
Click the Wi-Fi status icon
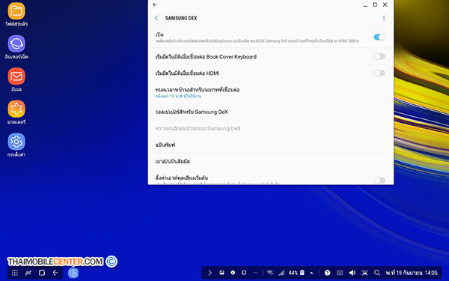click(270, 273)
